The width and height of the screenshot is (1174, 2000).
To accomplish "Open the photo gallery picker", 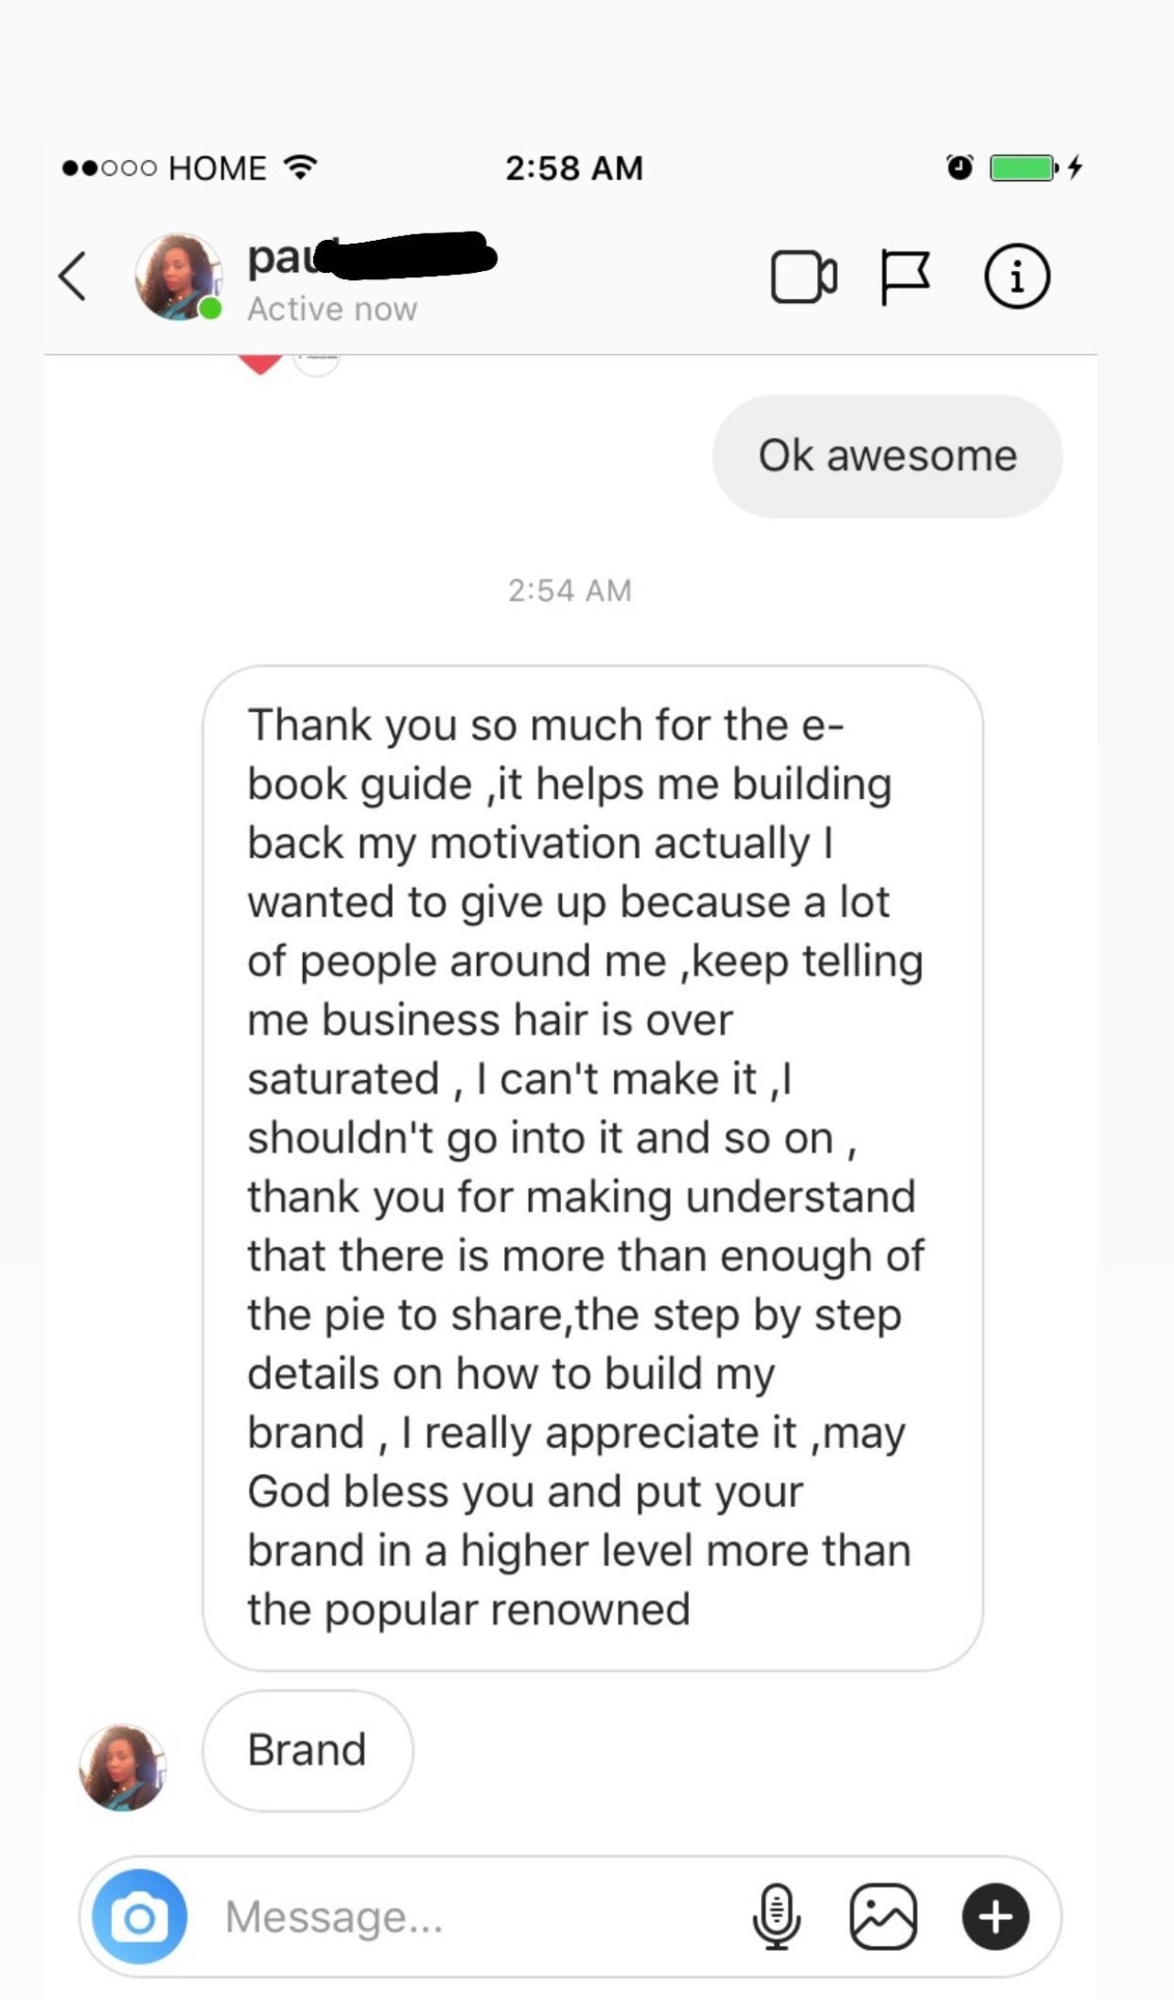I will pos(883,1916).
